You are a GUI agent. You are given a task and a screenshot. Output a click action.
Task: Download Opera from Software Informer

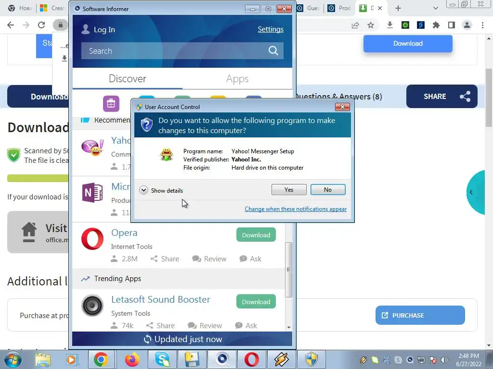pyautogui.click(x=256, y=235)
